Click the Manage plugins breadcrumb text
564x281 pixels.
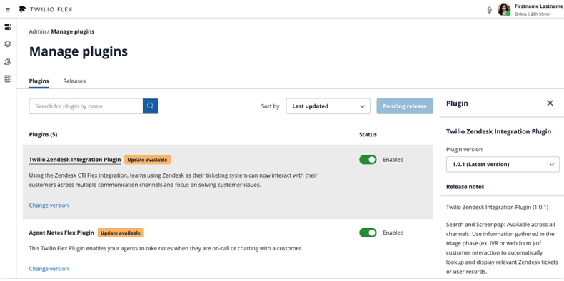73,31
